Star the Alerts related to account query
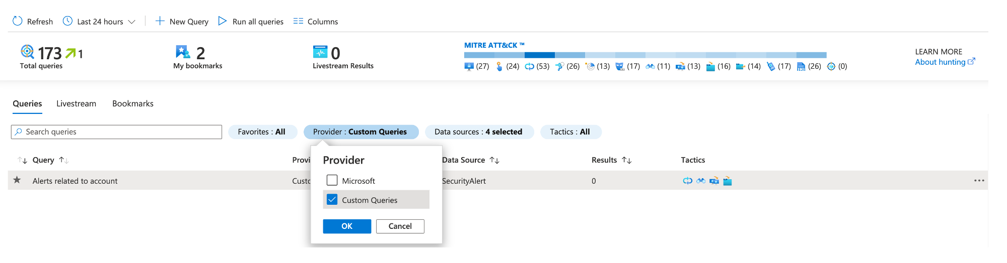Viewport: 1007px width, 263px height. 17,180
